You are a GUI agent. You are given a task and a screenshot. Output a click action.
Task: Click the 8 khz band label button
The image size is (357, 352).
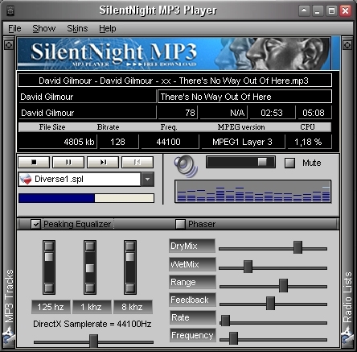coord(133,307)
